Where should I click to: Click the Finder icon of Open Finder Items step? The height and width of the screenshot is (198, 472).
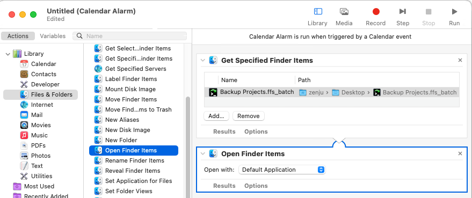pyautogui.click(x=213, y=154)
